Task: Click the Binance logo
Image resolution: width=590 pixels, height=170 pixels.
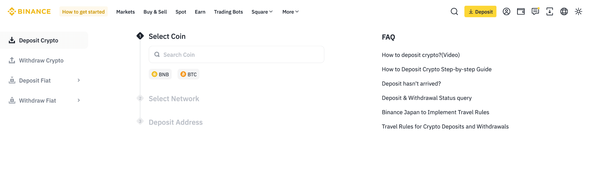Action: 29,11
